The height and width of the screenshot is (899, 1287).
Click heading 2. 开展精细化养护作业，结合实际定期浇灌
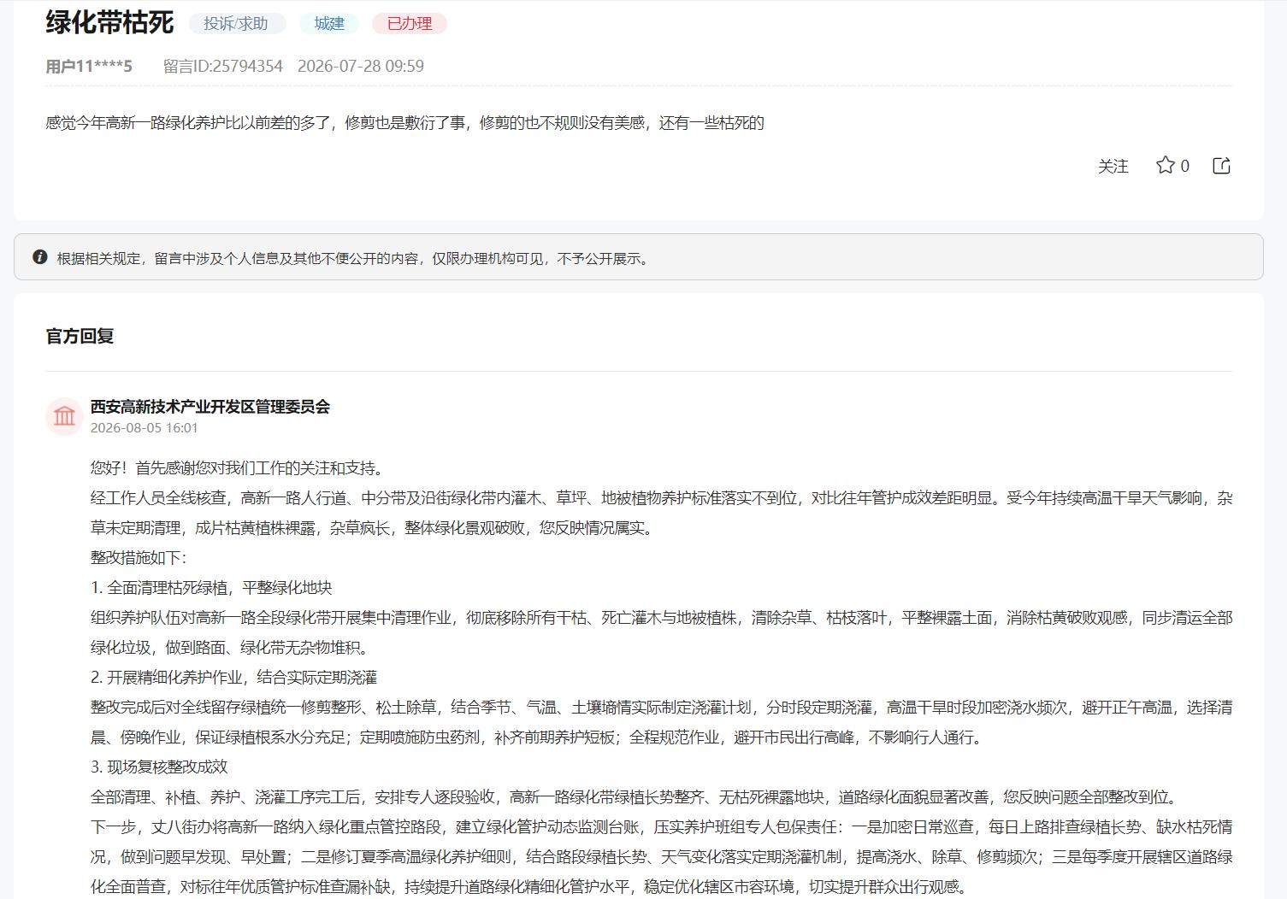point(234,677)
